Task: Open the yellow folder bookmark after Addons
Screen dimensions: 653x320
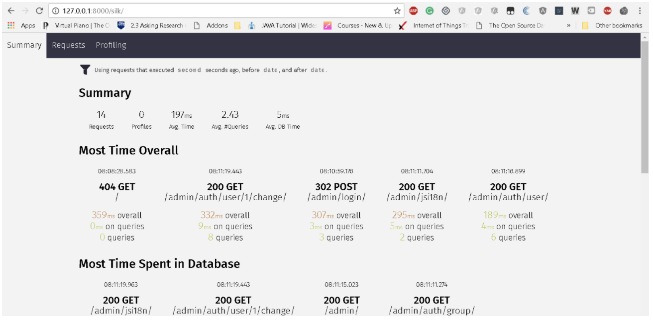Action: point(238,25)
